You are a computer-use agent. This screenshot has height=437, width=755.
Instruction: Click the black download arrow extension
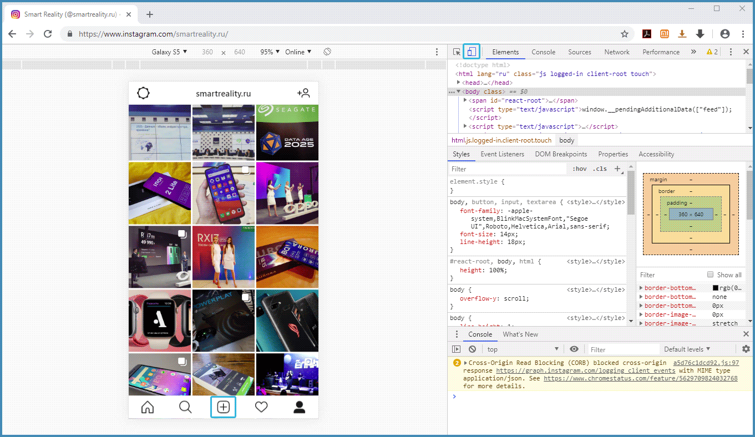click(700, 34)
